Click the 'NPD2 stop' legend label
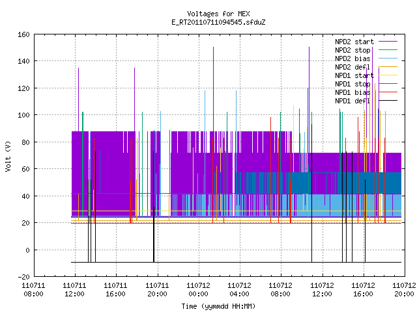Screen dimensions: 417x312 [352, 50]
